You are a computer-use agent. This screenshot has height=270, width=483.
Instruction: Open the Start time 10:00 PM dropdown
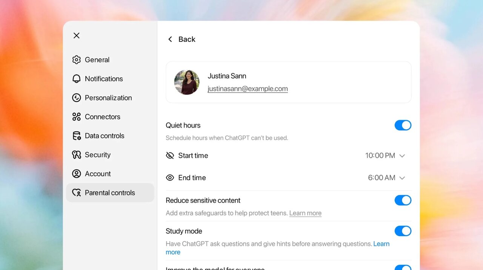click(385, 156)
